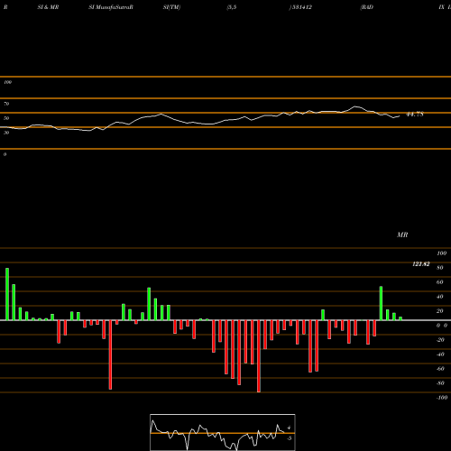Select the MR panel title text
451x451 pixels.
(x=402, y=235)
